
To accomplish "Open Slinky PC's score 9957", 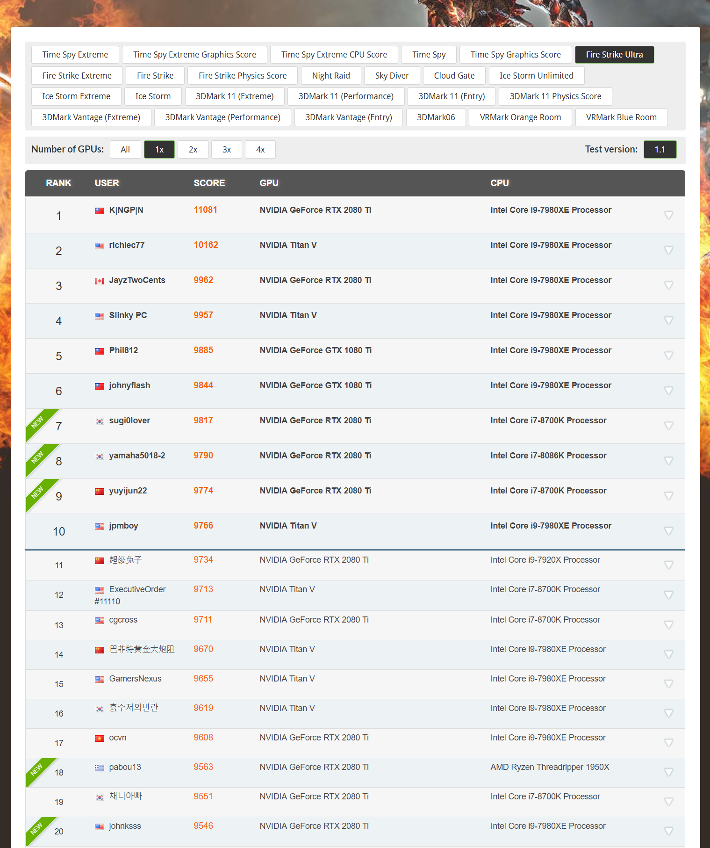I will (x=203, y=315).
